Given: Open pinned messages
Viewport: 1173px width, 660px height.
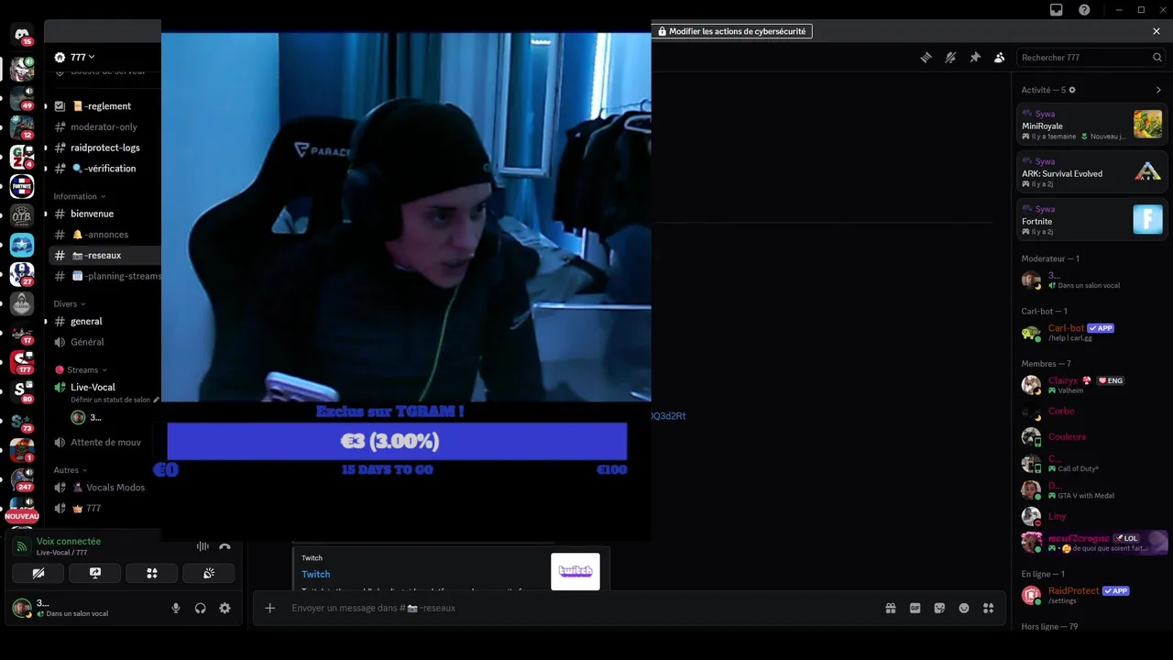Looking at the screenshot, I should tap(975, 57).
